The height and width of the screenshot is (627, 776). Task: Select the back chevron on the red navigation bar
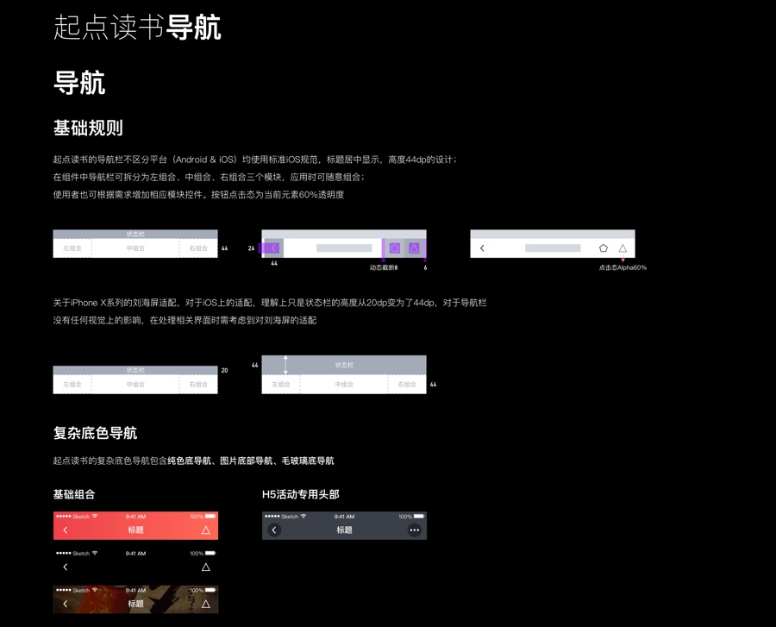click(x=66, y=530)
